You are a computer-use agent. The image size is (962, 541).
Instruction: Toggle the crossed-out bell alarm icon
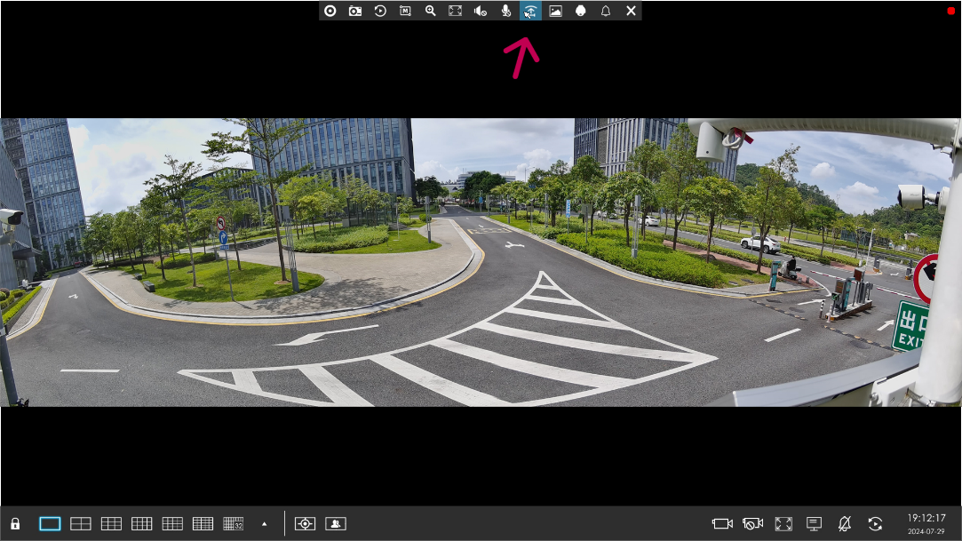click(x=845, y=524)
